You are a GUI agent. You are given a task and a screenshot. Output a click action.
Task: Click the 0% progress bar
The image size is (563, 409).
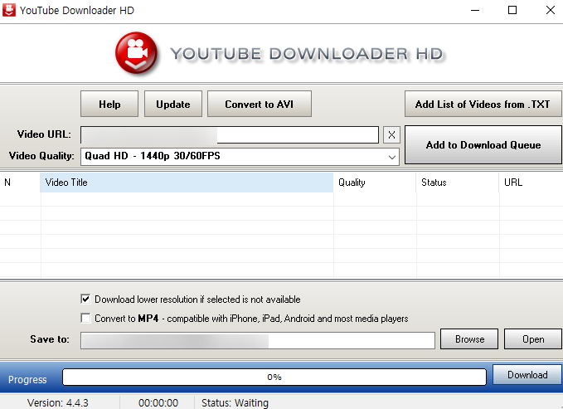[x=274, y=377]
